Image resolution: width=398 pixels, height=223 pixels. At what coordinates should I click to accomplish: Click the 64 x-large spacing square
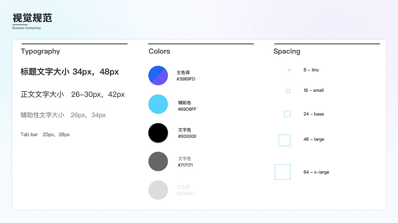[x=282, y=172]
